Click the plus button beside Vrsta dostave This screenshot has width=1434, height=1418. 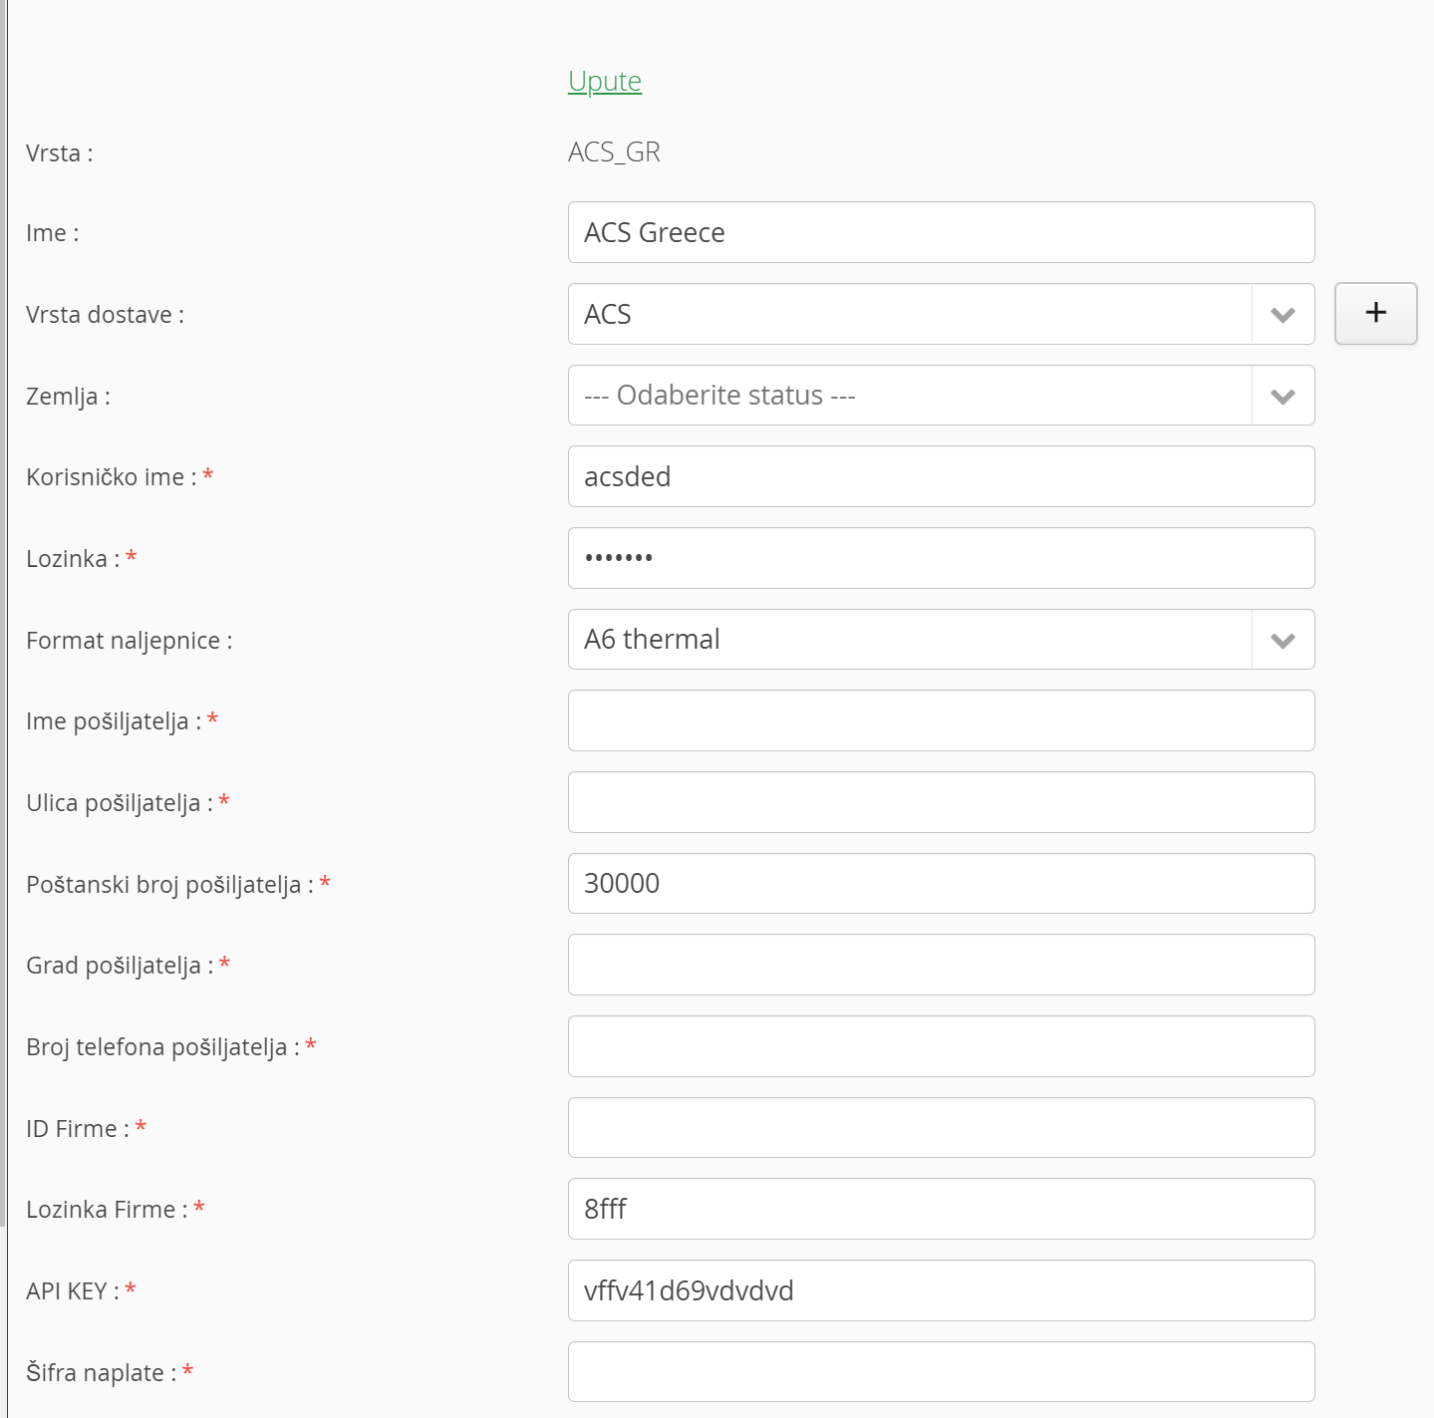tap(1375, 313)
